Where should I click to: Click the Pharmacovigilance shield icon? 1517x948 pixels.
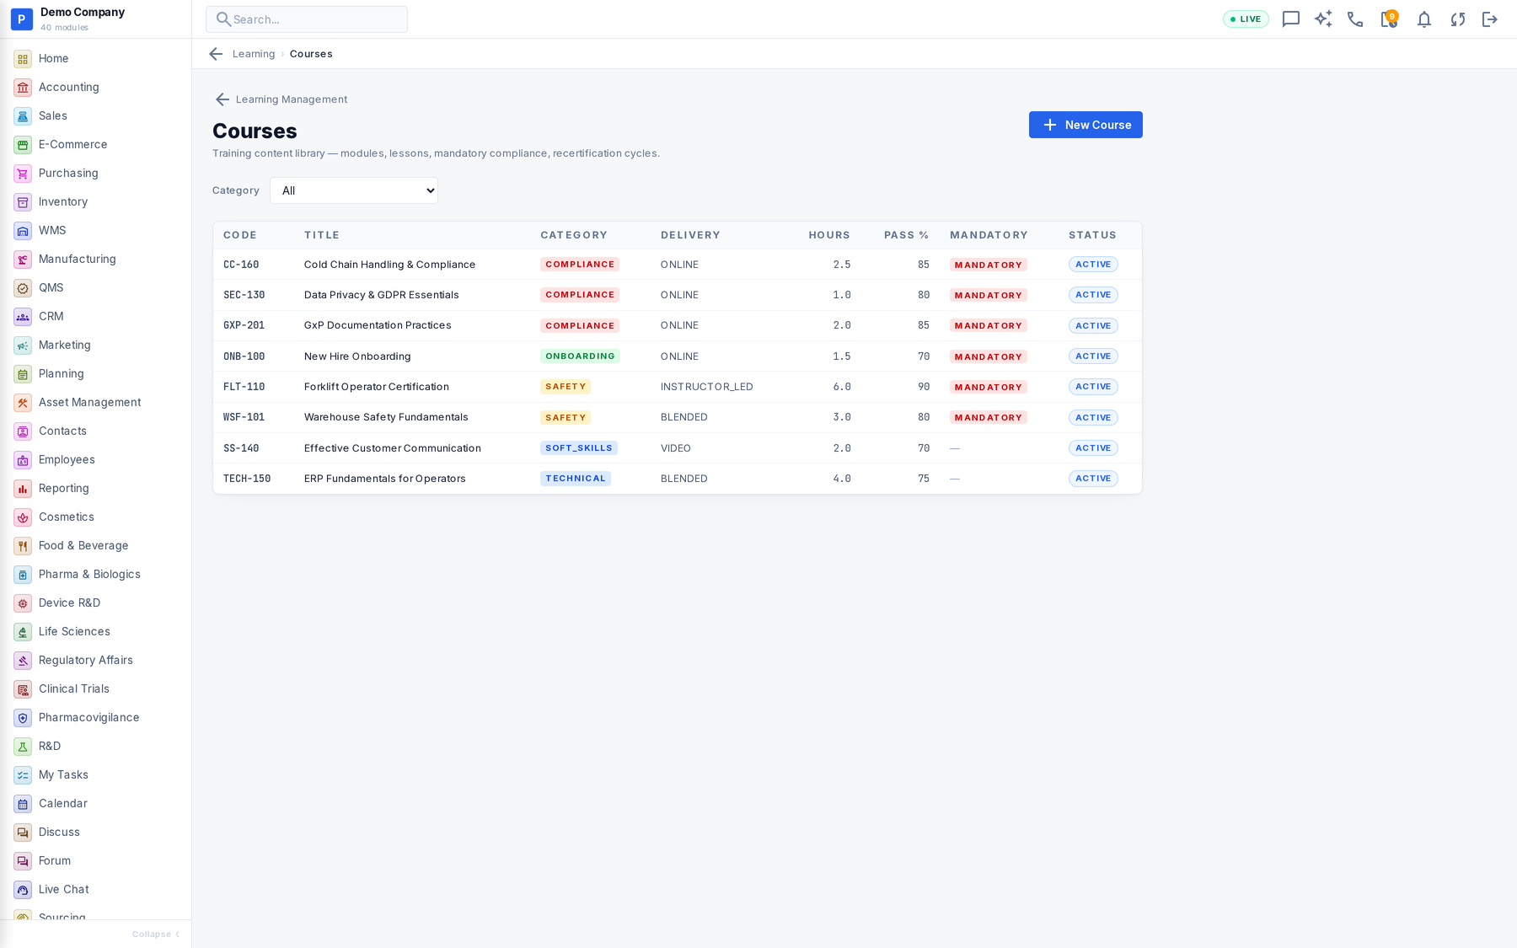pyautogui.click(x=23, y=718)
